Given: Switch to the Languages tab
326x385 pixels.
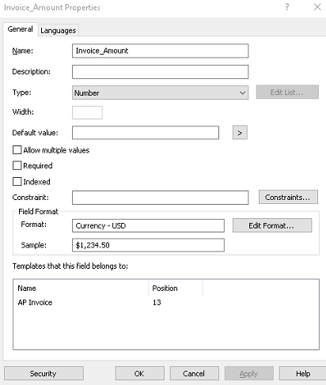Looking at the screenshot, I should (x=59, y=30).
